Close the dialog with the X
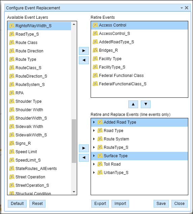This screenshot has width=193, height=214. coord(187,8)
